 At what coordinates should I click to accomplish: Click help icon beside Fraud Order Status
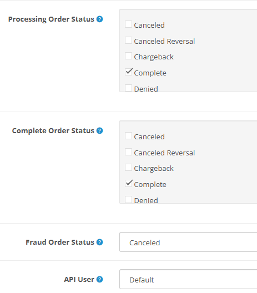click(x=99, y=242)
